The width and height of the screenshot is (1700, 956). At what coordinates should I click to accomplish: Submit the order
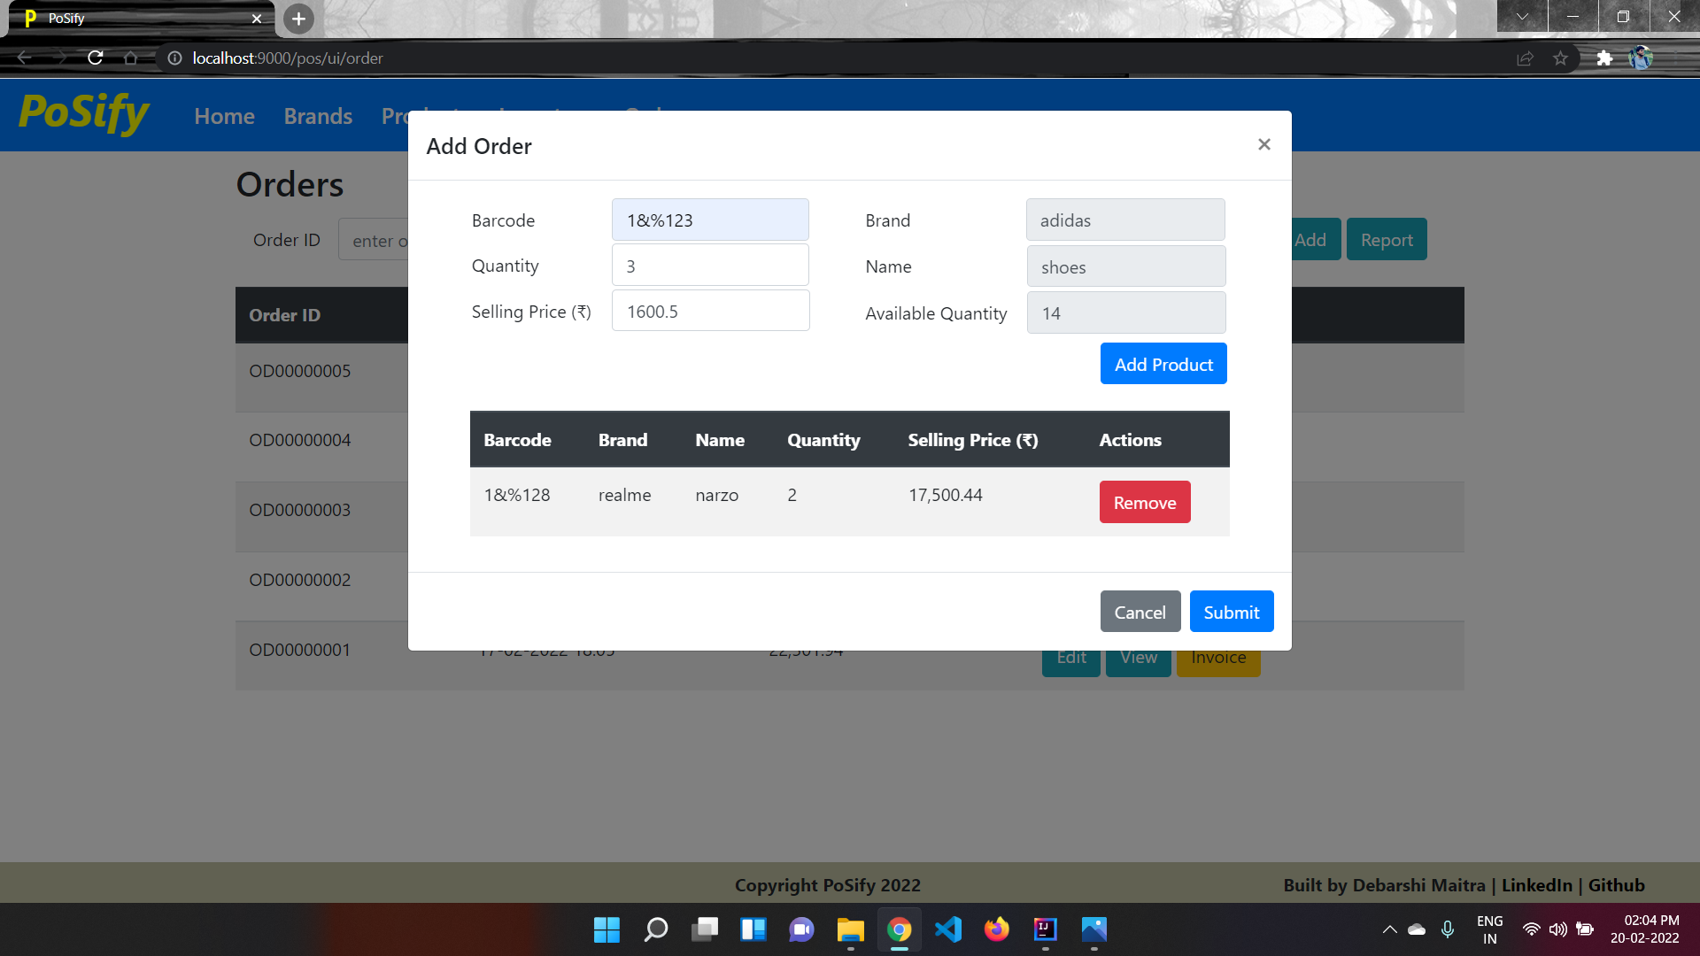1231,612
